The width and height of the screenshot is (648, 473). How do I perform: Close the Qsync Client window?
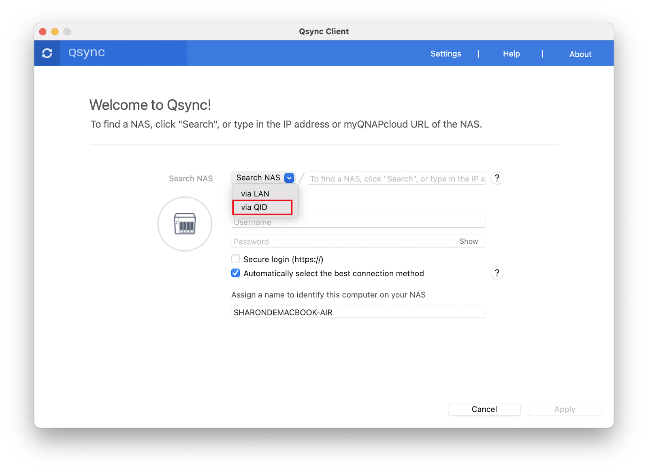pos(43,32)
